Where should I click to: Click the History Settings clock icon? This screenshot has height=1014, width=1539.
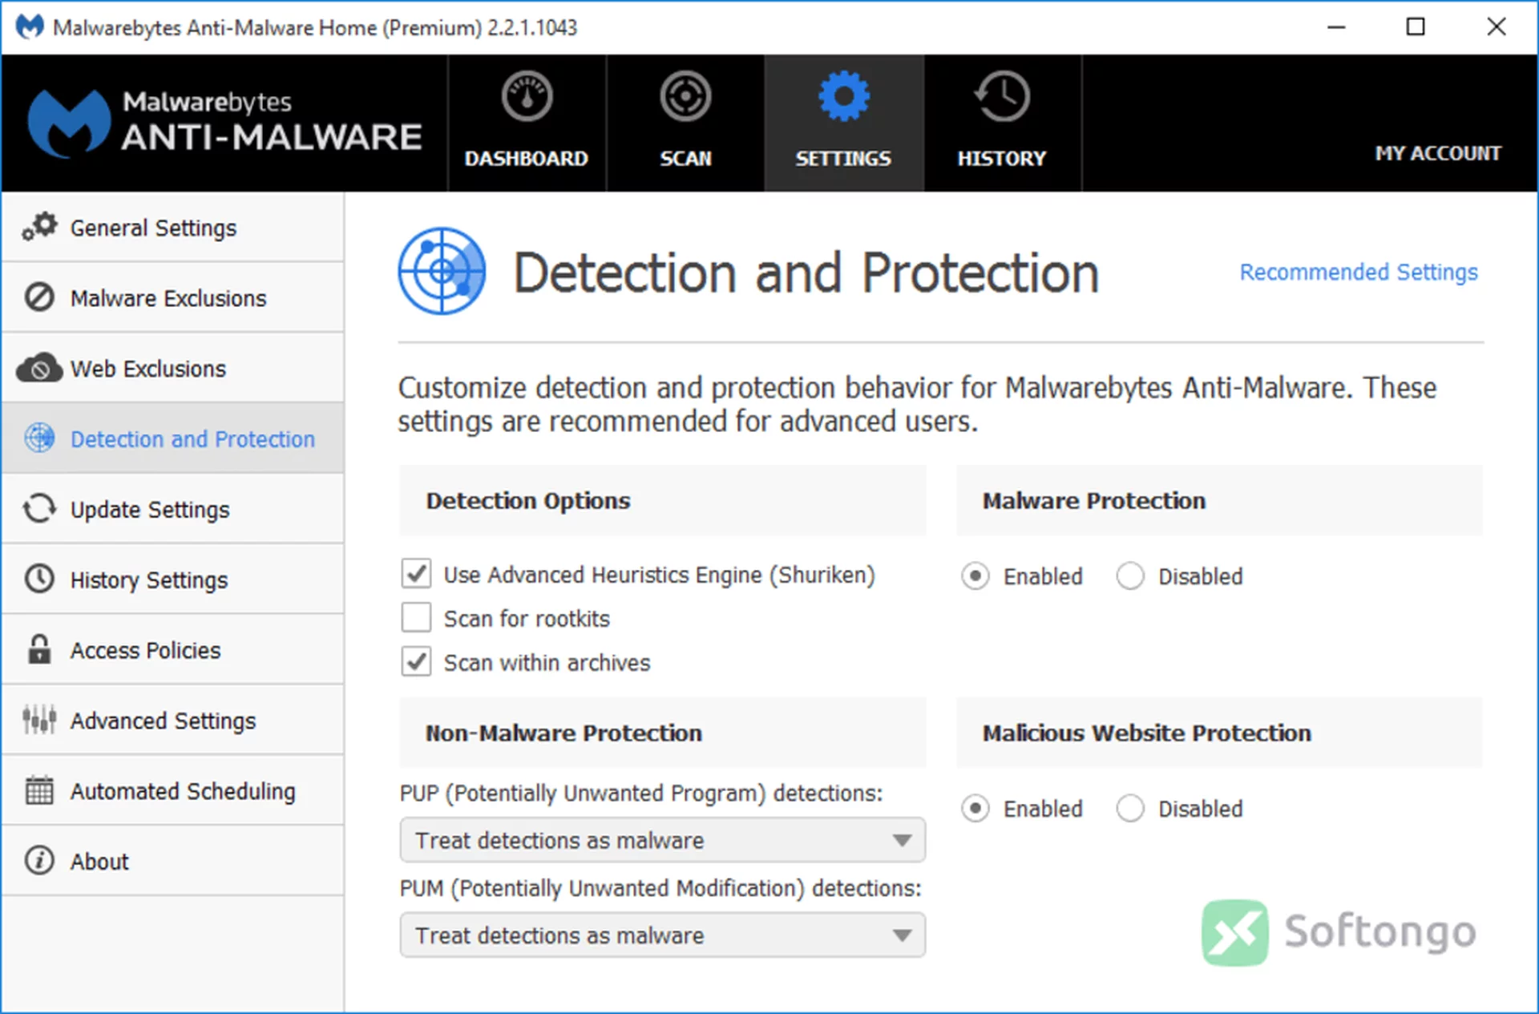[39, 579]
